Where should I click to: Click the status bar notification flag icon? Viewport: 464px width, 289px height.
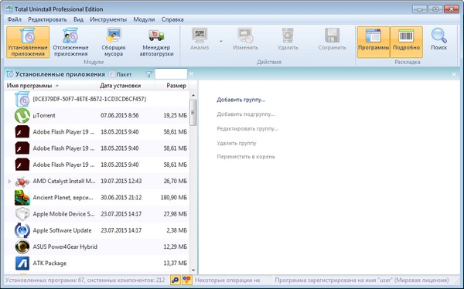pyautogui.click(x=186, y=280)
